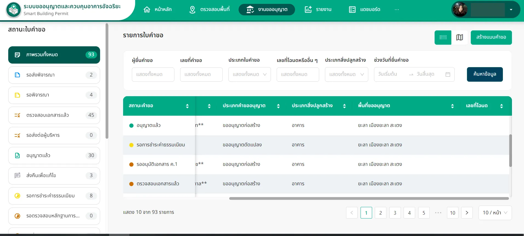Click the Smart Building Permit logo
524x236 pixels.
13,10
